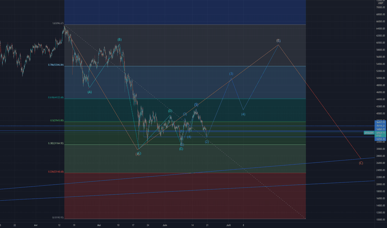Click the red (C) wave target label
Image resolution: width=387 pixels, height=228 pixels.
click(x=361, y=163)
